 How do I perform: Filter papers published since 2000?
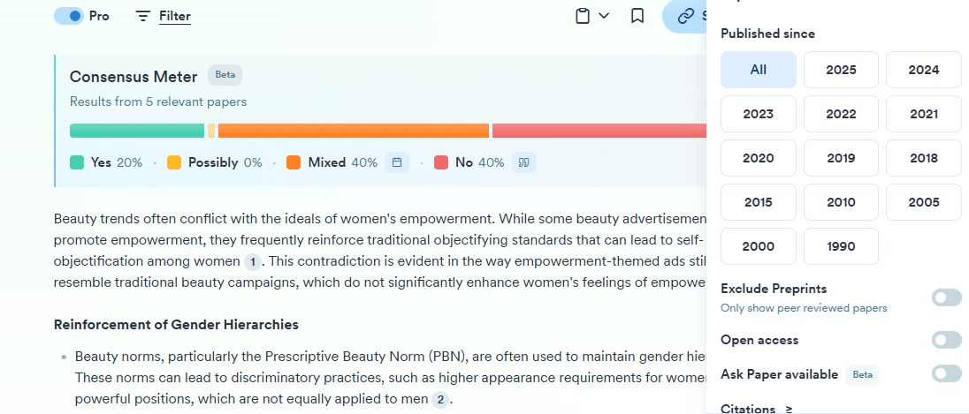pos(759,246)
